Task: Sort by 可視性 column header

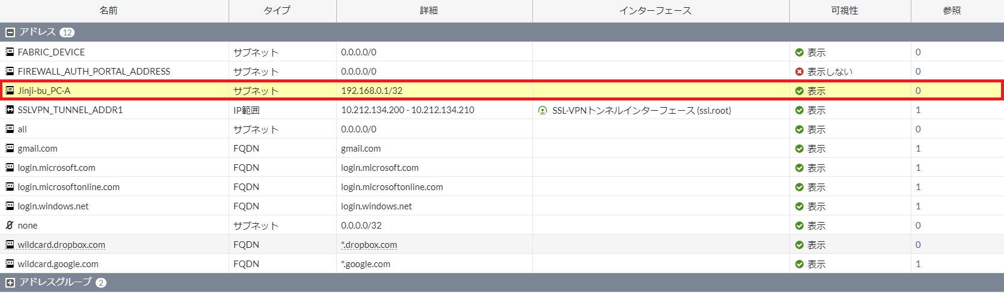Action: (x=845, y=10)
